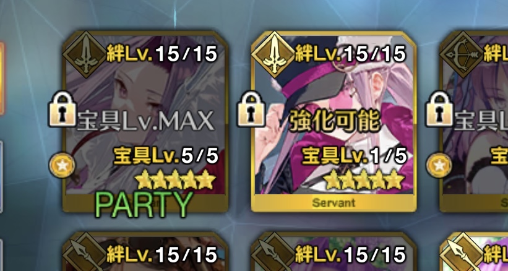Toggle the lock on the 強化可能 servant
This screenshot has width=508, height=271.
251,109
